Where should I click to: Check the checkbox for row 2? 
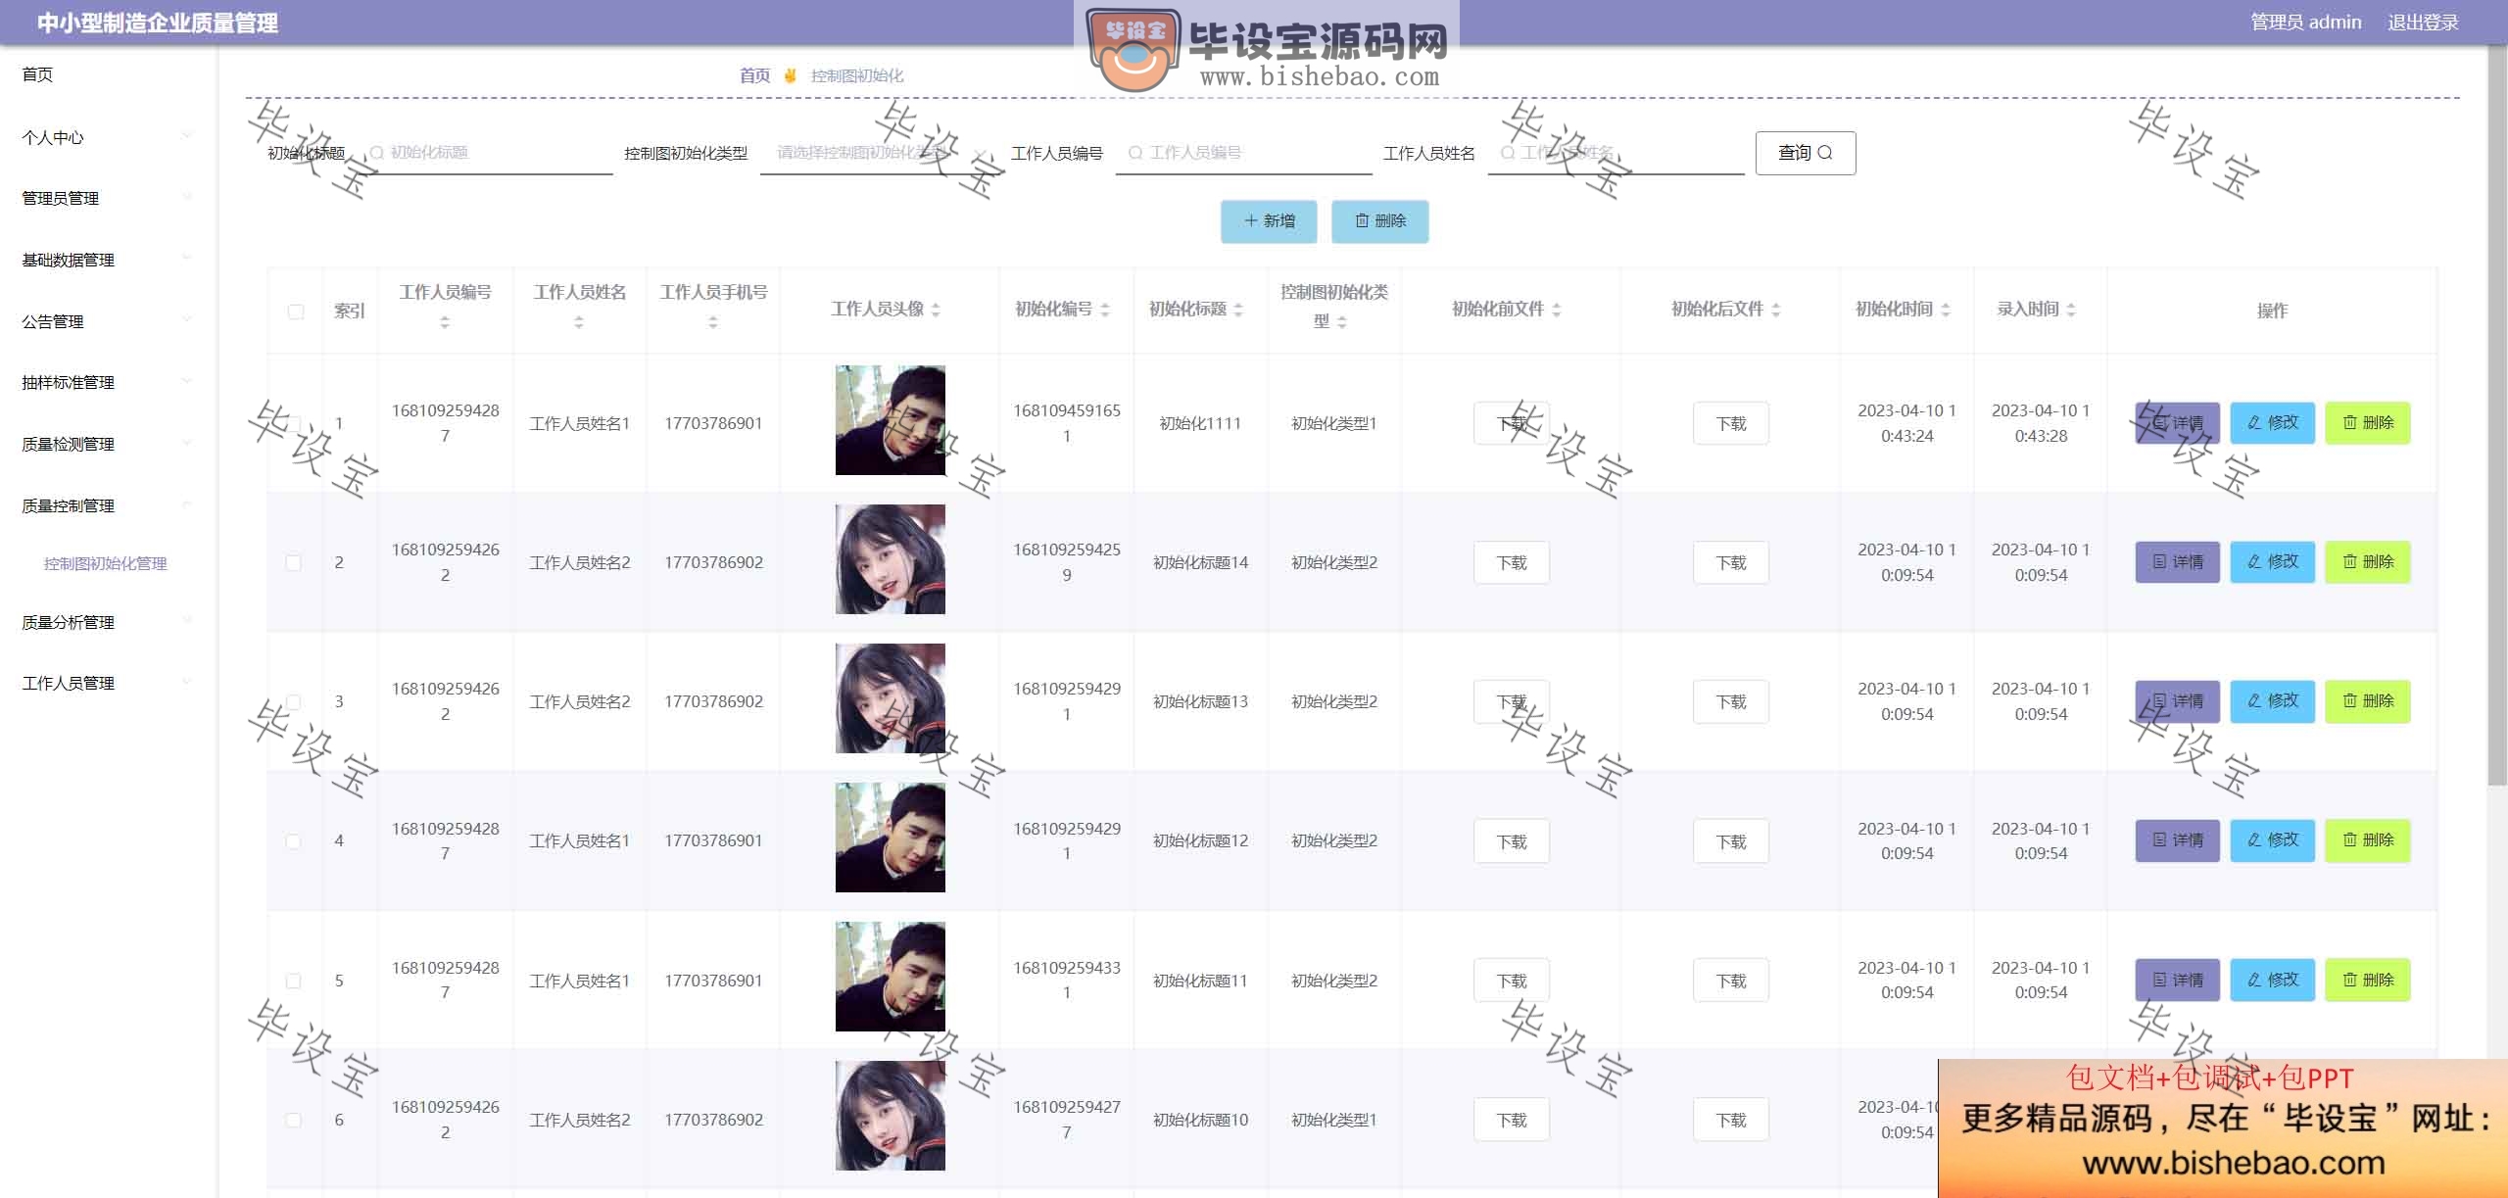[293, 562]
